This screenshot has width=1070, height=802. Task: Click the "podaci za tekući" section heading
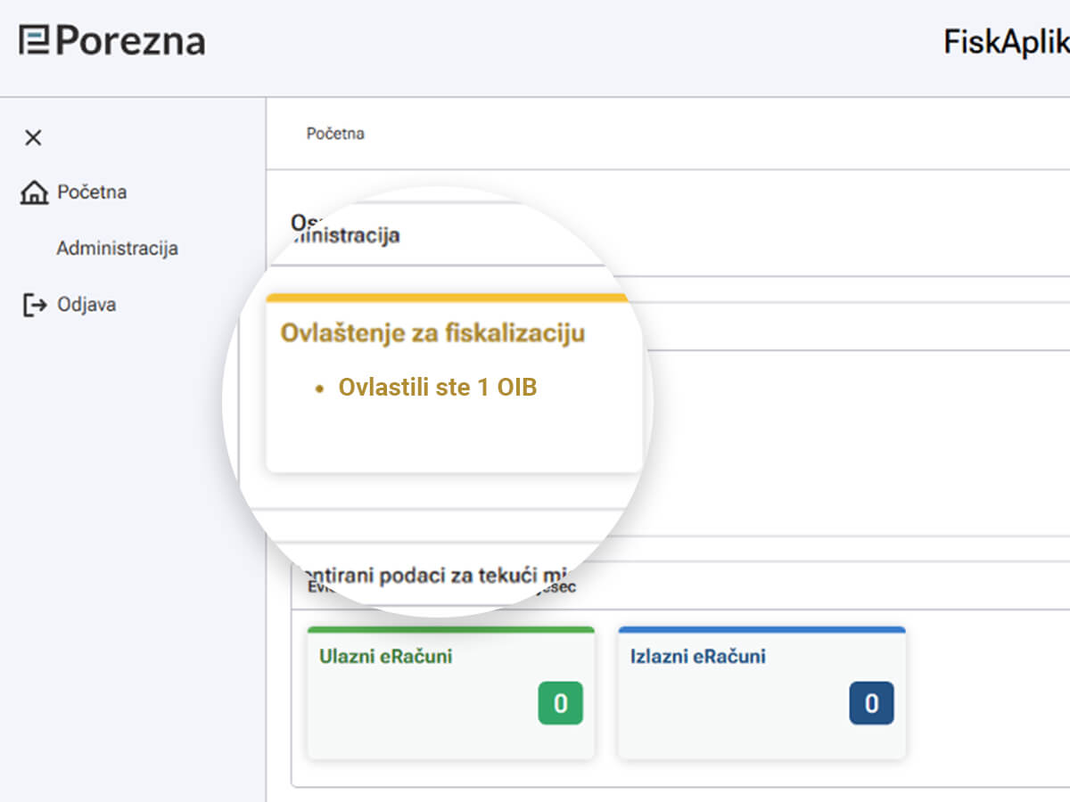coord(437,575)
